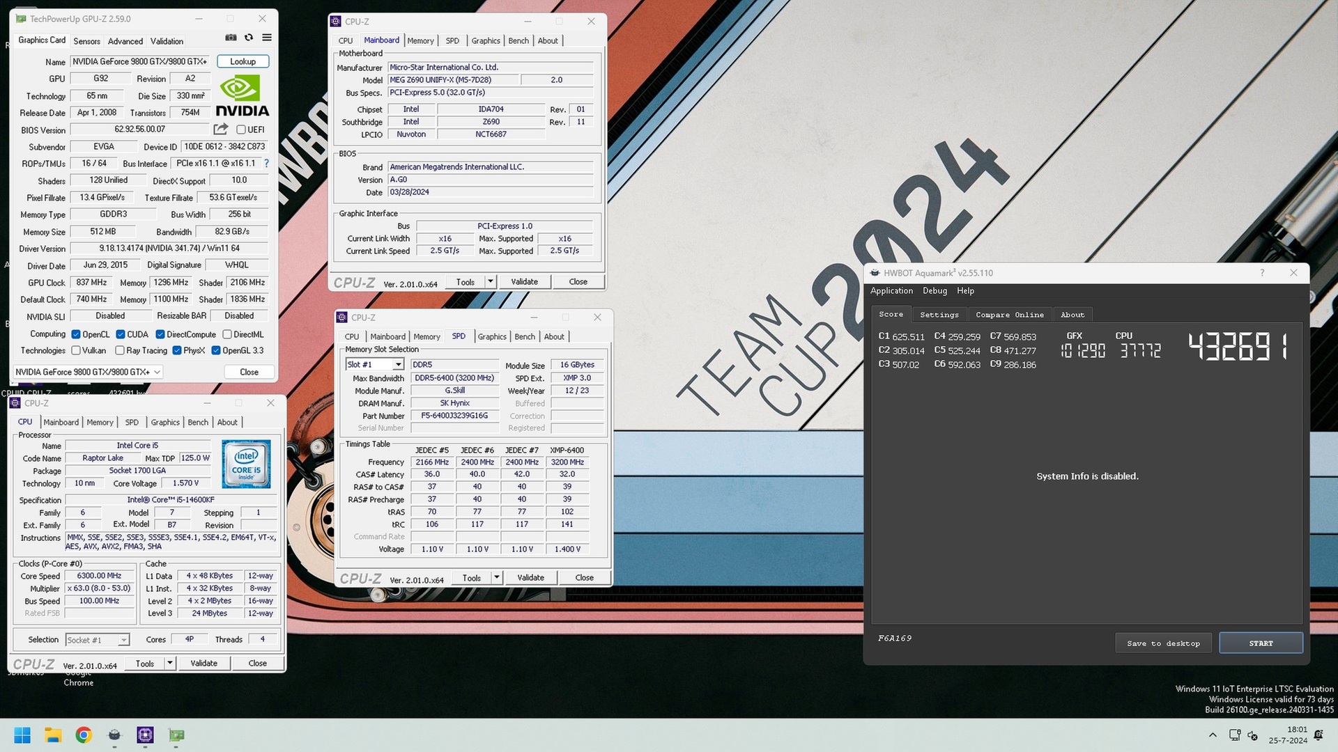Viewport: 1338px width, 752px height.
Task: Click the Part Number field in SPD
Action: click(x=454, y=416)
